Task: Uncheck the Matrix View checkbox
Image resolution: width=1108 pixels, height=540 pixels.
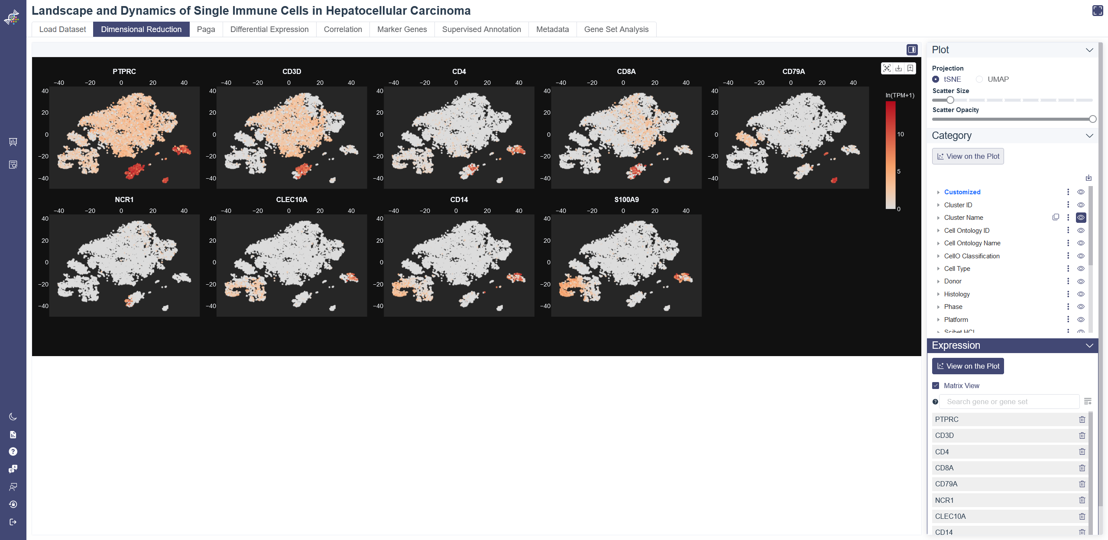Action: click(x=936, y=386)
